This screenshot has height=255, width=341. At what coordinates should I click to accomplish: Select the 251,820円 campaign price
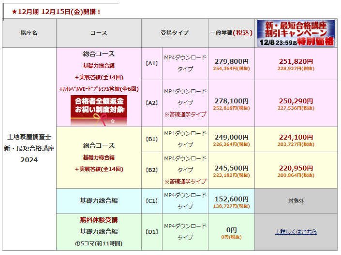point(296,61)
